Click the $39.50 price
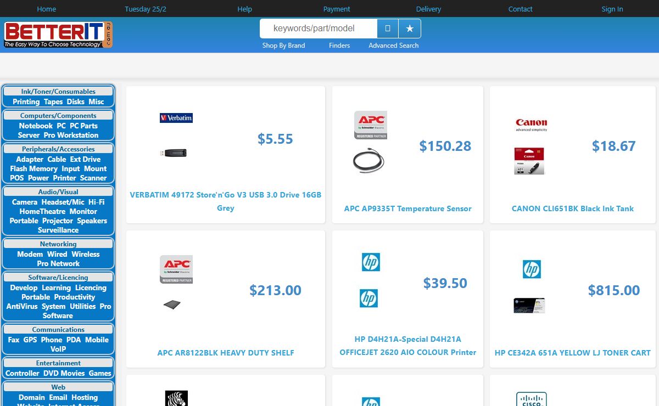 (x=445, y=283)
